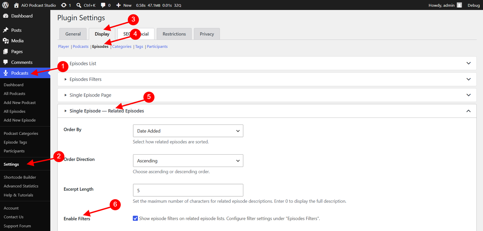Image resolution: width=483 pixels, height=231 pixels.
Task: Click the Related Episodes disclosure triangle
Action: (x=66, y=111)
